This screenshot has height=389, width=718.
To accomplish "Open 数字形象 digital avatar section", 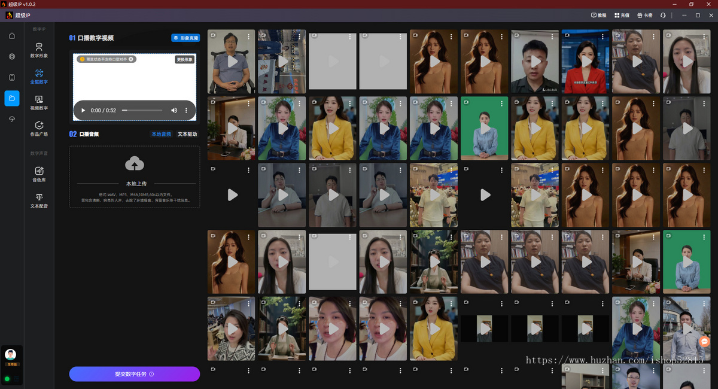I will pyautogui.click(x=39, y=50).
